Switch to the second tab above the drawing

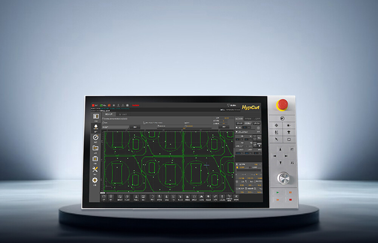(123, 114)
